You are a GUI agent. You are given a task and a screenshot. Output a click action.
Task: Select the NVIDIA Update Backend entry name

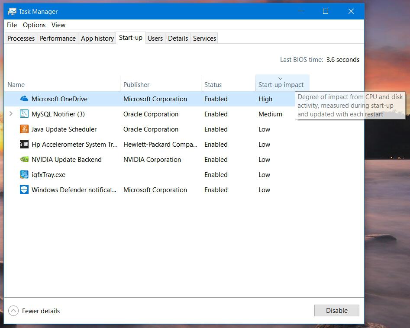coord(66,160)
